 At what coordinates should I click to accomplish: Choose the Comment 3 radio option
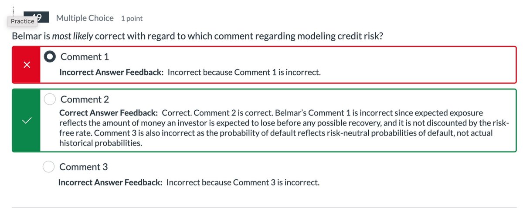click(49, 167)
